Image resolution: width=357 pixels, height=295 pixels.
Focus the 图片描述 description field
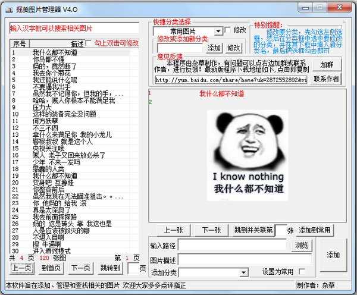pos(245,260)
